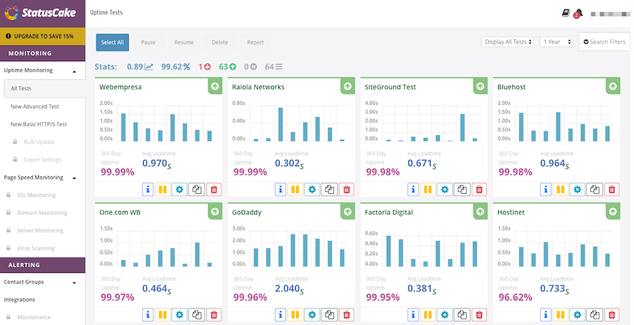
Task: Click the average 0.89 stats value
Action: [x=140, y=67]
